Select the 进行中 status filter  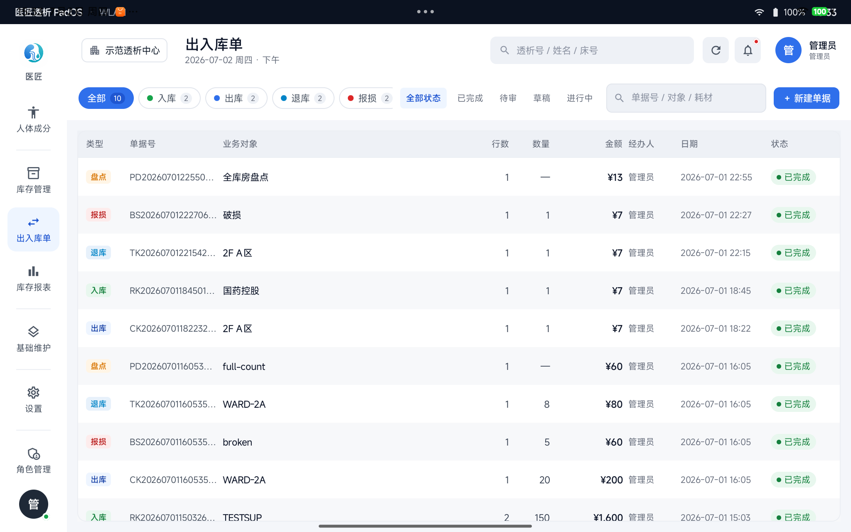[x=580, y=98]
